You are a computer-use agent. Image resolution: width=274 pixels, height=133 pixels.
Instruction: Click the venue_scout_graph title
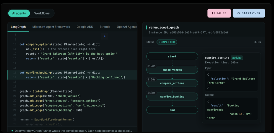pyautogui.click(x=164, y=28)
